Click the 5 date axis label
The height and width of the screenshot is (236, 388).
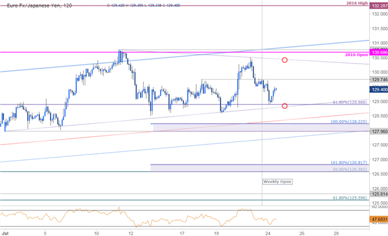tap(45, 234)
